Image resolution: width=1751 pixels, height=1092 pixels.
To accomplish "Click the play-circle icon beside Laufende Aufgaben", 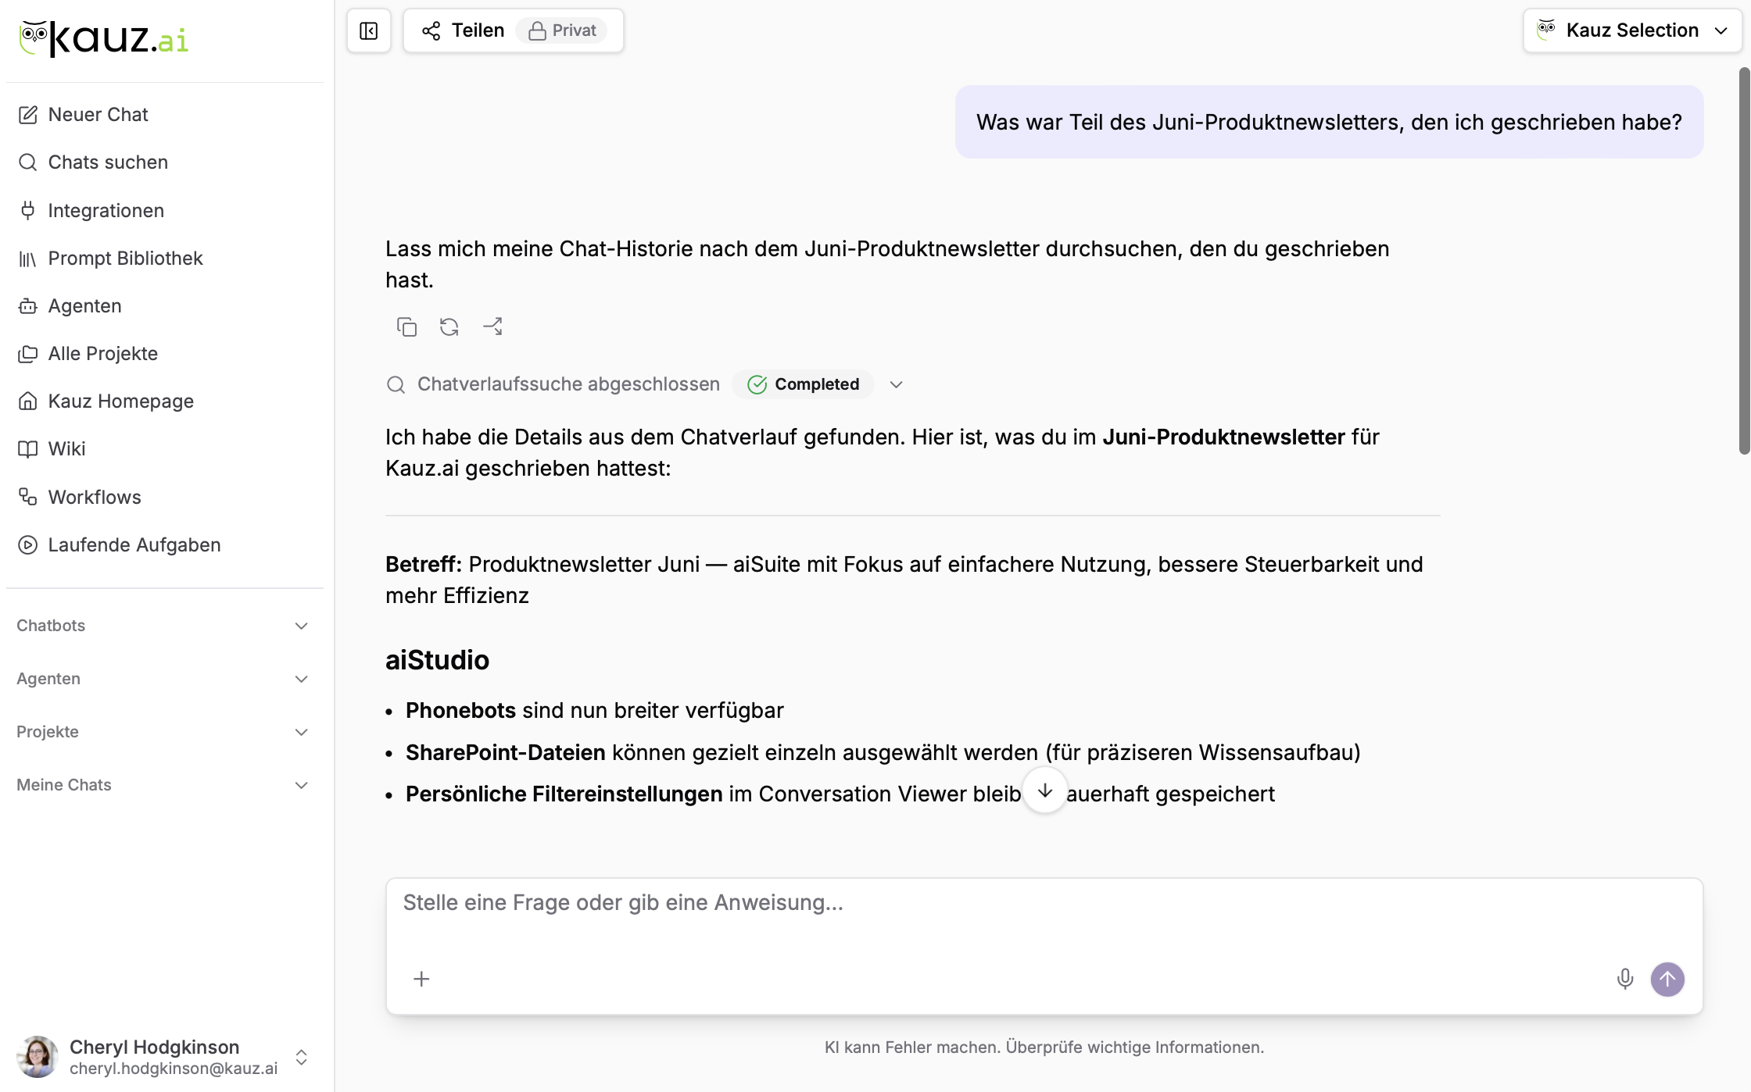I will pyautogui.click(x=28, y=545).
